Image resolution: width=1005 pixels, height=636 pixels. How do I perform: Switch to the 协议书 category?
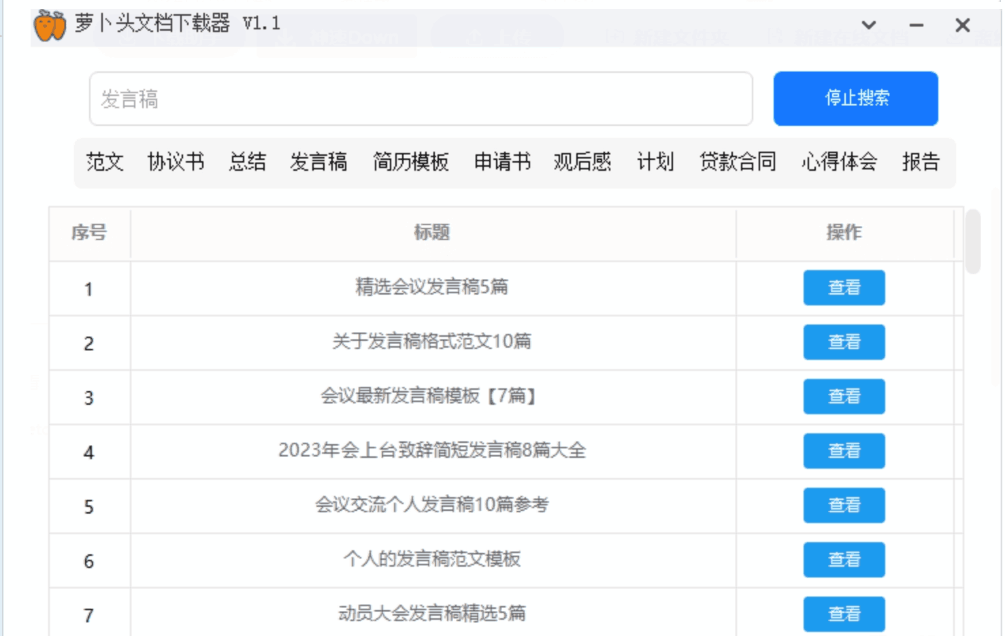[x=176, y=163]
